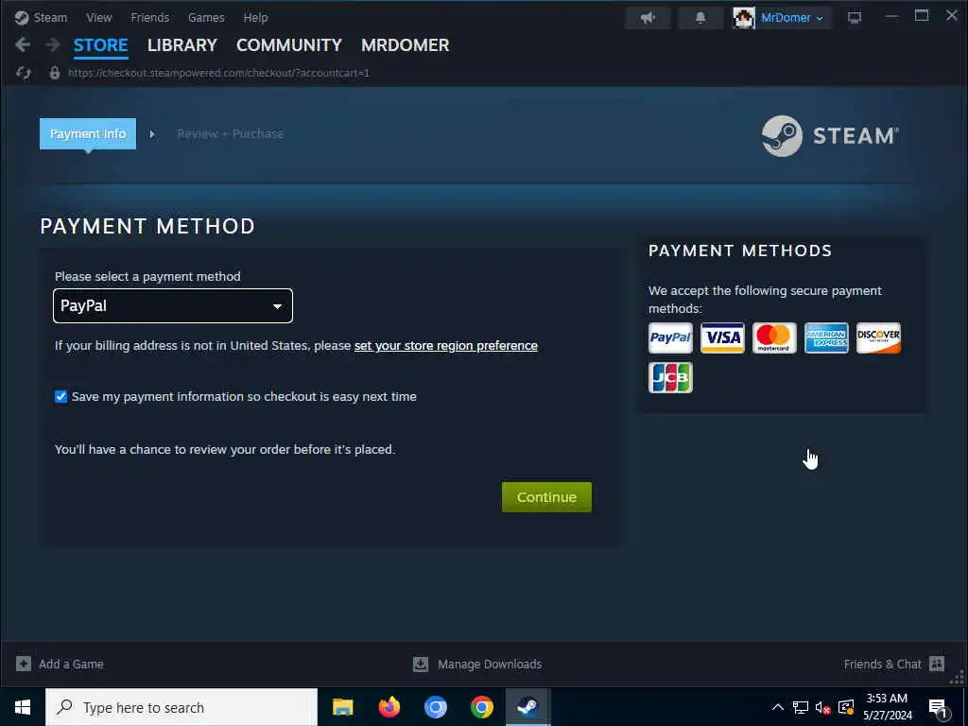Expand the MrDomer account dropdown arrow

(x=820, y=19)
